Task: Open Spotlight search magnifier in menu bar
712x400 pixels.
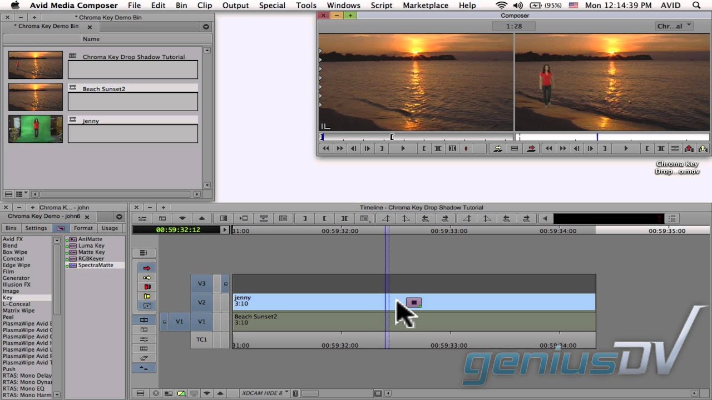Action: click(696, 6)
